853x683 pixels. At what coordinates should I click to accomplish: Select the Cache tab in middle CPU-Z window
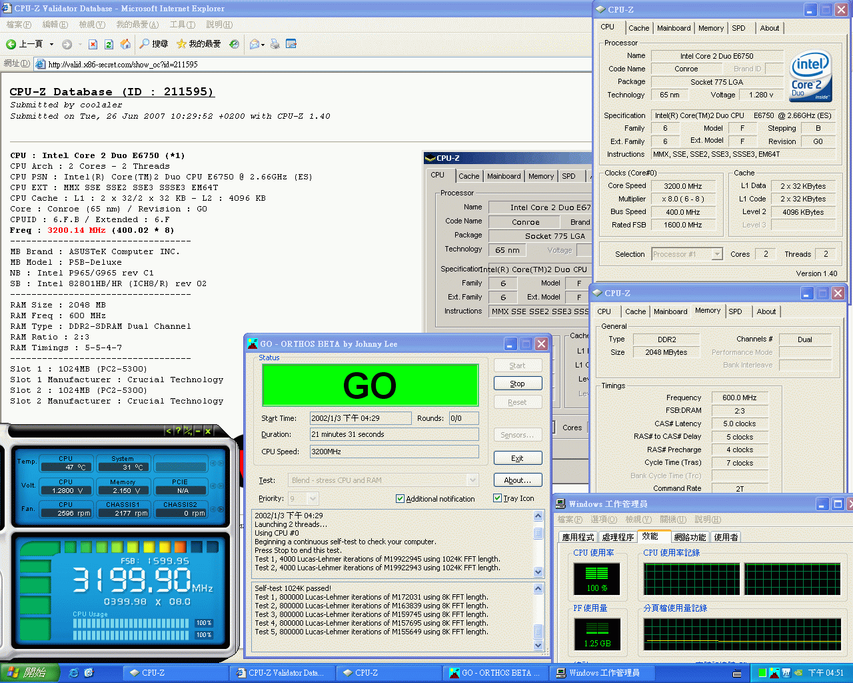click(x=468, y=176)
